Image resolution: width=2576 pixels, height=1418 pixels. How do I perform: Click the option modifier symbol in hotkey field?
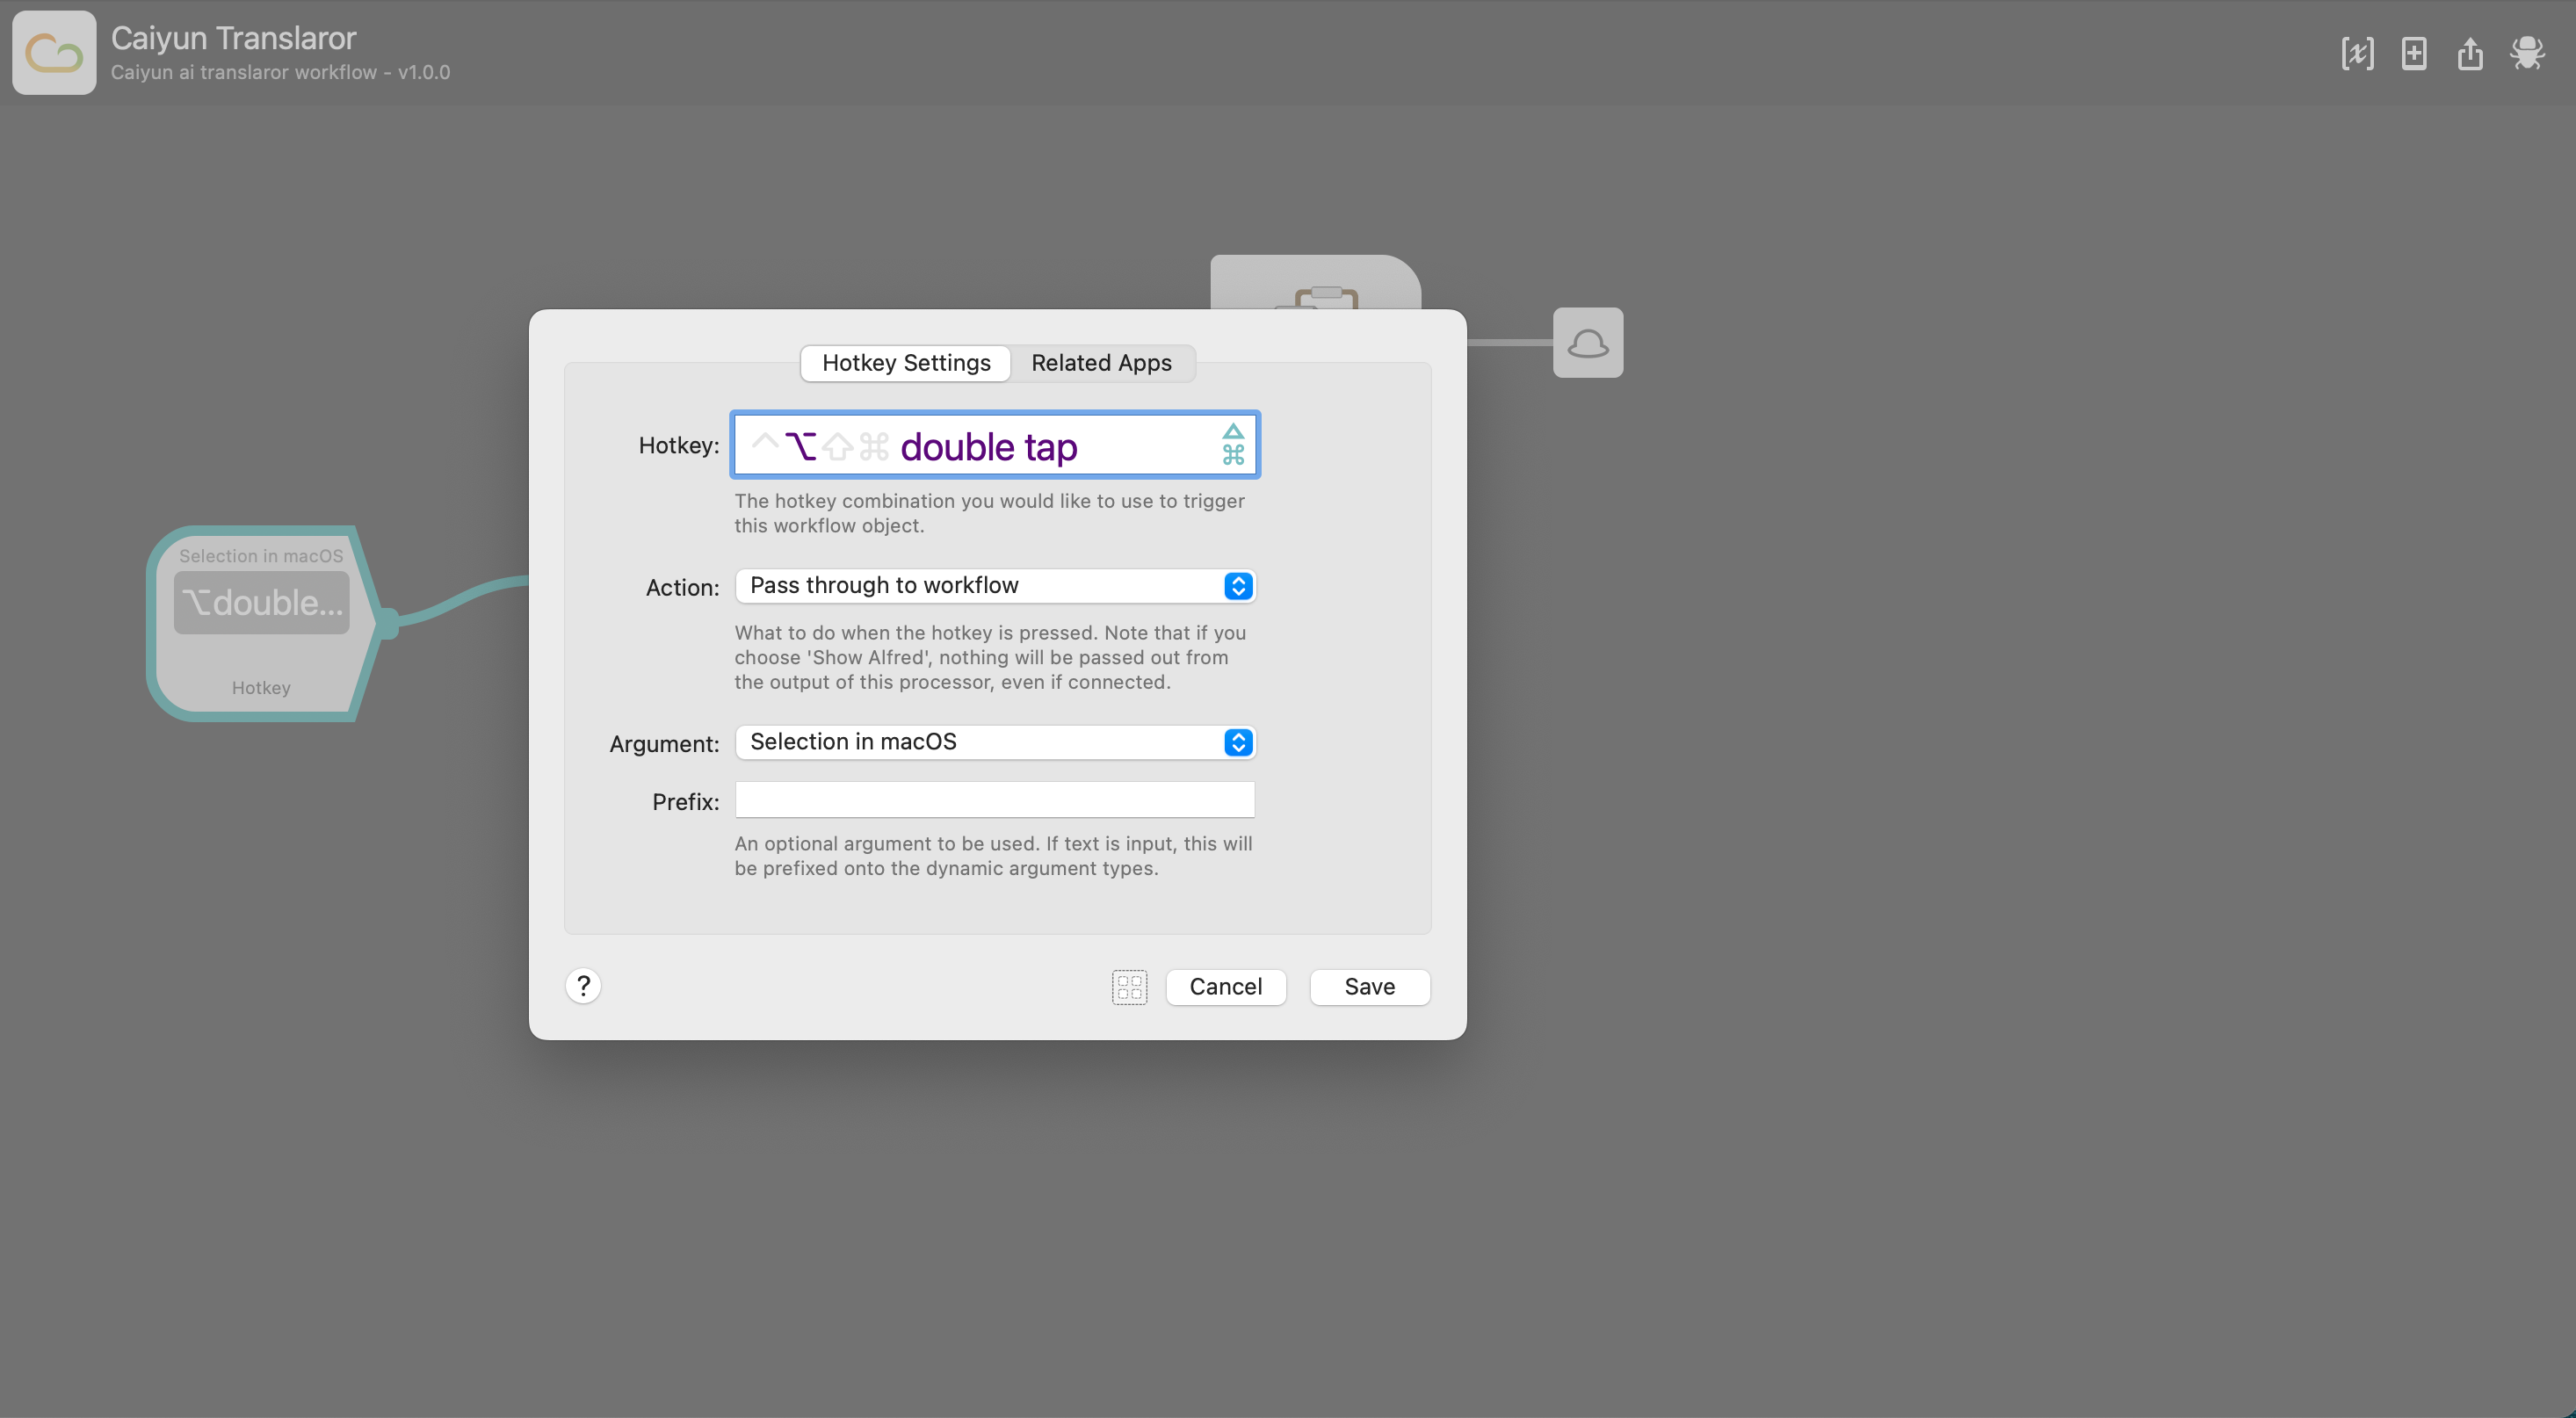(800, 446)
